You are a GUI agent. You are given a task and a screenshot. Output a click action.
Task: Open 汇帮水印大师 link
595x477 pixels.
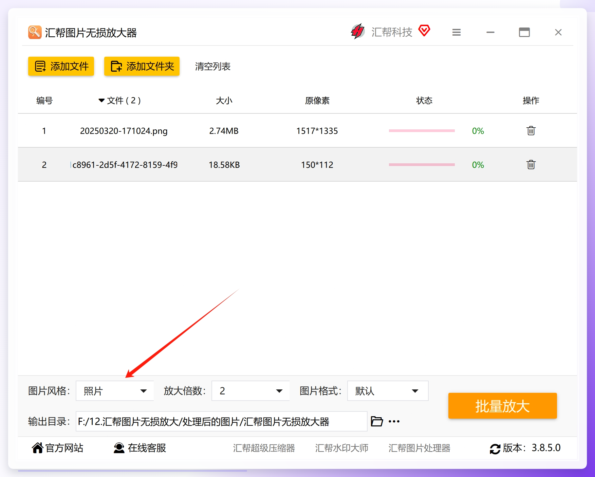click(x=342, y=448)
